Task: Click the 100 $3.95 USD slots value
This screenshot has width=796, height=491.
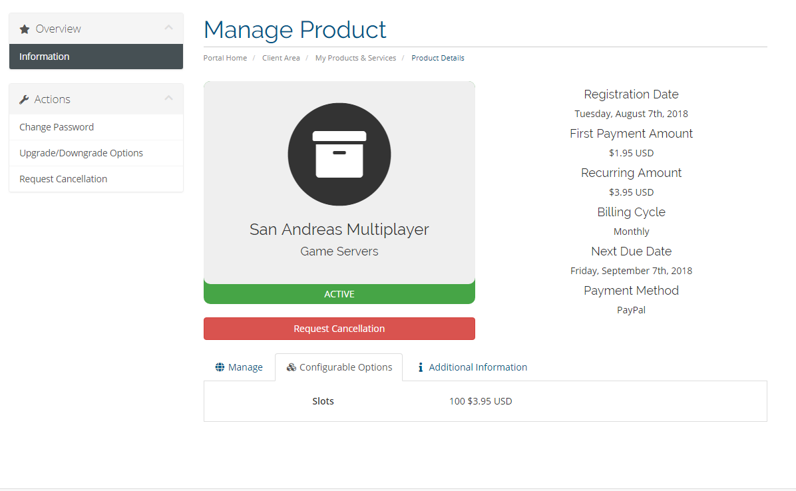Action: coord(481,401)
